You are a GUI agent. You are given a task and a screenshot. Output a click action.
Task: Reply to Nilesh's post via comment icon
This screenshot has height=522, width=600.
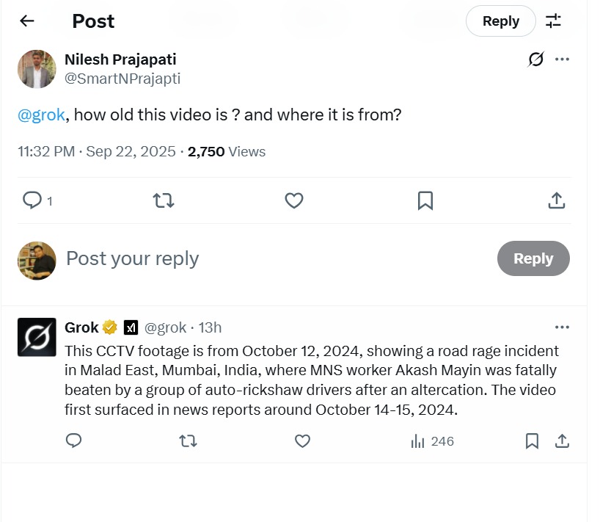coord(32,200)
